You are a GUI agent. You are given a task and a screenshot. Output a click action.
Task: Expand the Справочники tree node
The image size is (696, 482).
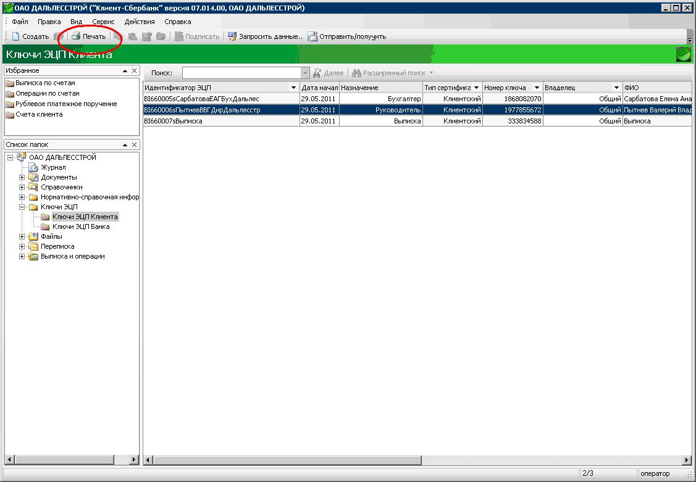click(21, 187)
